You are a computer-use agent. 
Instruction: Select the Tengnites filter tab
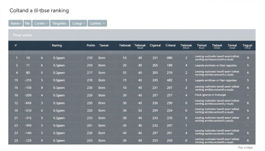coord(60,23)
